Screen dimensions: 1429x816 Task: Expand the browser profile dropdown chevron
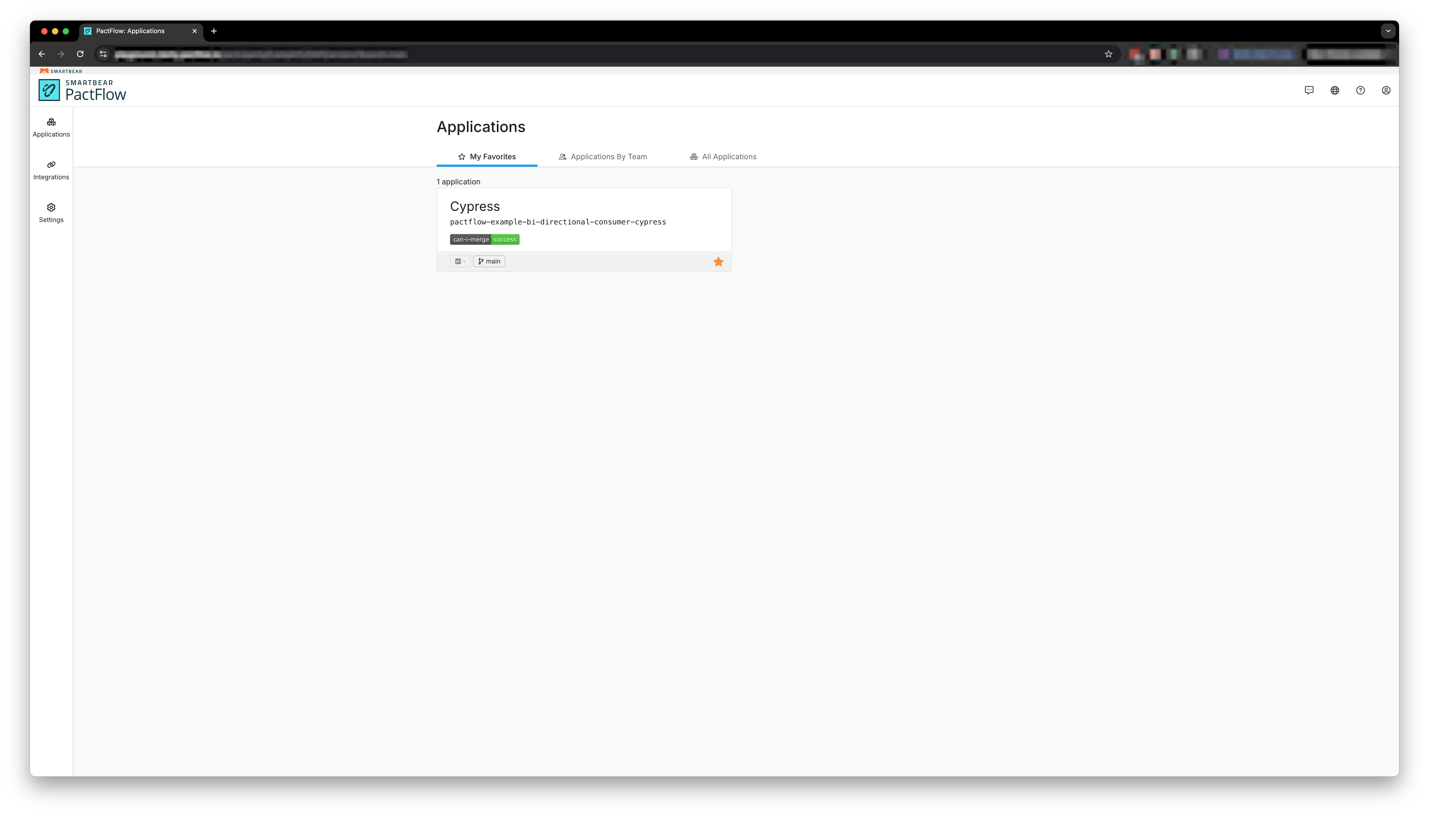point(1388,31)
